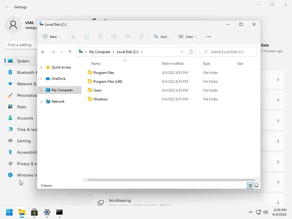Open the See more ellipsis menu
The height and width of the screenshot is (219, 292).
208,37
